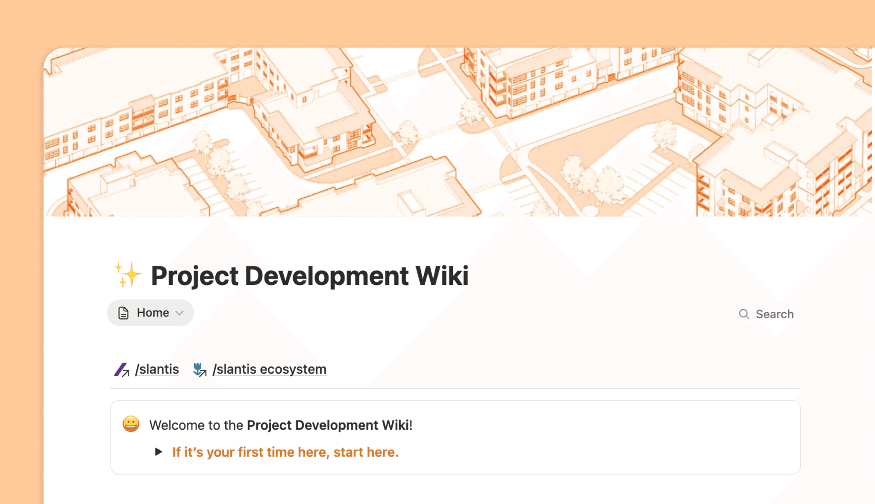875x504 pixels.
Task: Click the 'Project Development Wiki' page title
Action: [x=310, y=276]
